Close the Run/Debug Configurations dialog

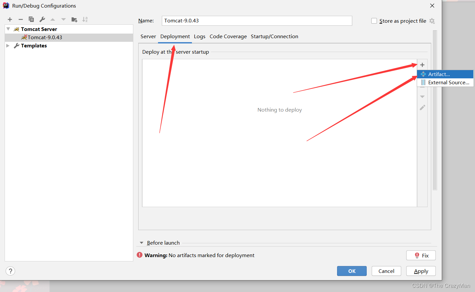coord(432,6)
